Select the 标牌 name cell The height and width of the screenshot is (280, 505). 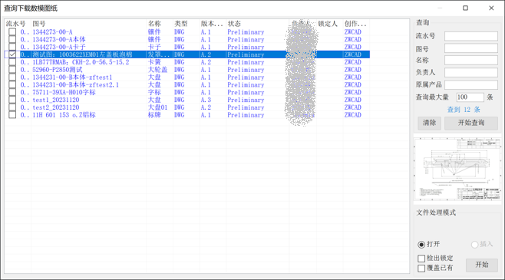pyautogui.click(x=154, y=115)
